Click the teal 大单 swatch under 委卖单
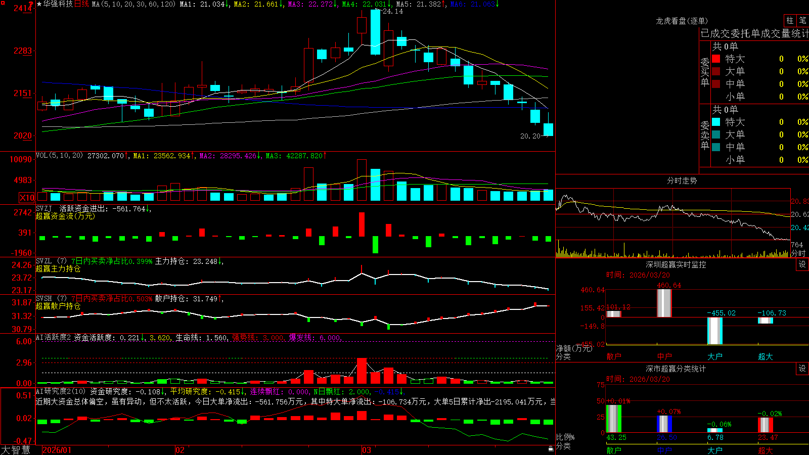This screenshot has width=809, height=455. (x=716, y=134)
